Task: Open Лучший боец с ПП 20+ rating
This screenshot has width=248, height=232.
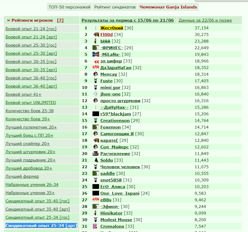Action: (x=29, y=136)
